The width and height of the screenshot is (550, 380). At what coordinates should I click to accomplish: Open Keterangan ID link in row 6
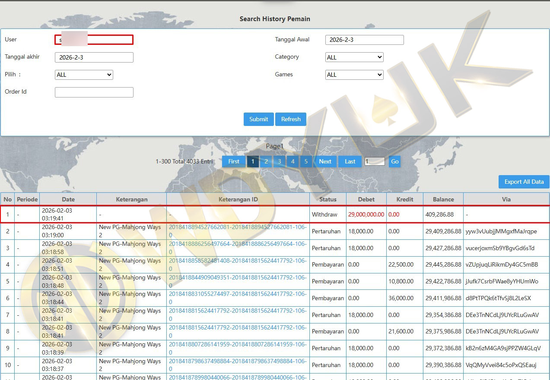(237, 294)
